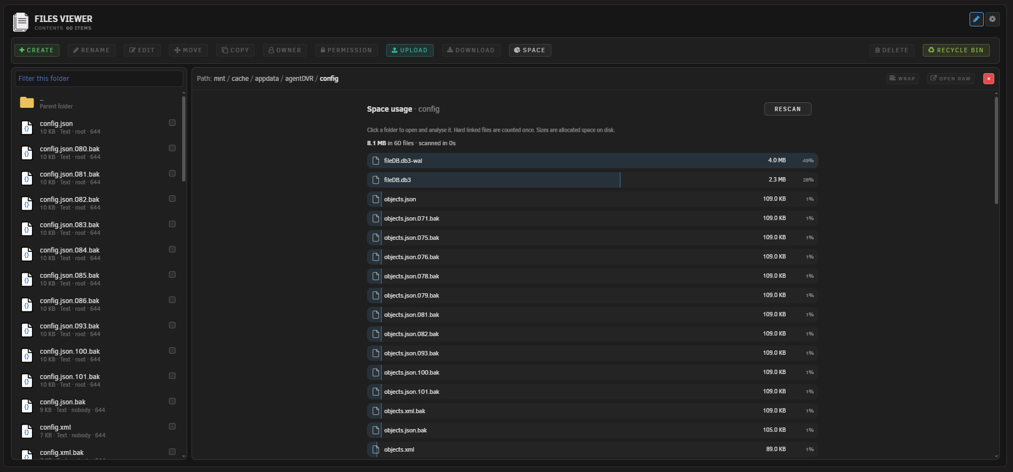Check the config.json.085.bak checkbox
The height and width of the screenshot is (472, 1013).
172,275
